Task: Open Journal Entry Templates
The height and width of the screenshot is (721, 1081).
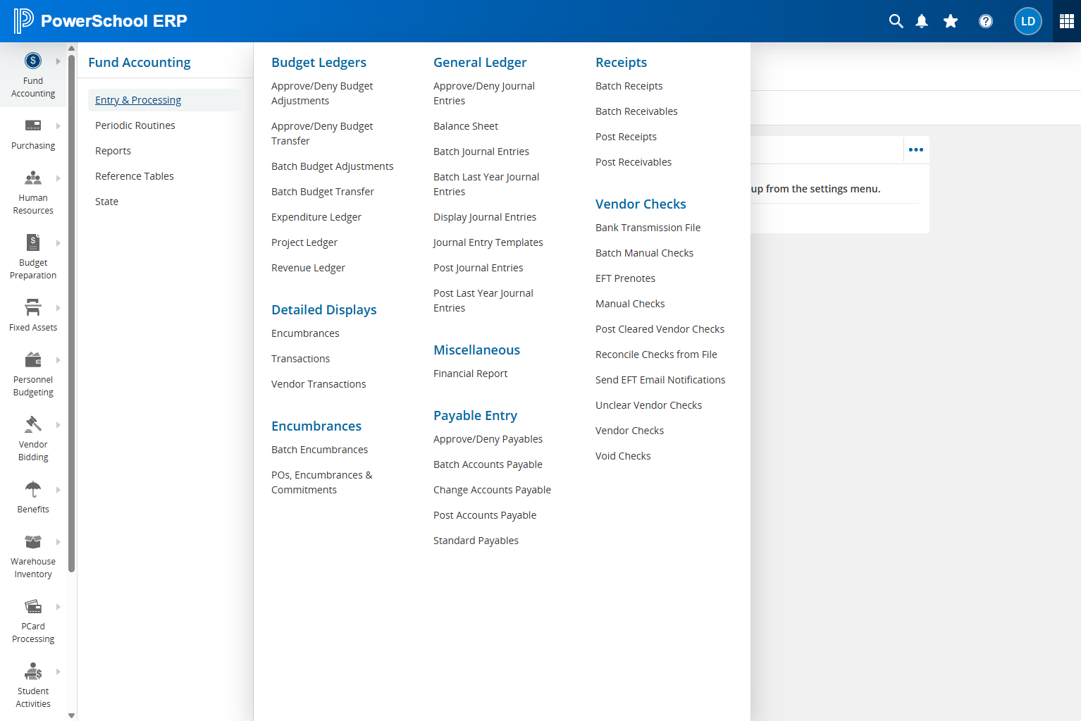Action: point(488,242)
